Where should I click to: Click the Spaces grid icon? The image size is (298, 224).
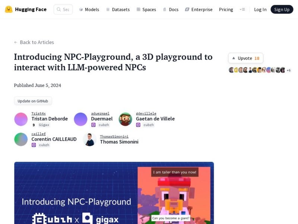point(138,9)
